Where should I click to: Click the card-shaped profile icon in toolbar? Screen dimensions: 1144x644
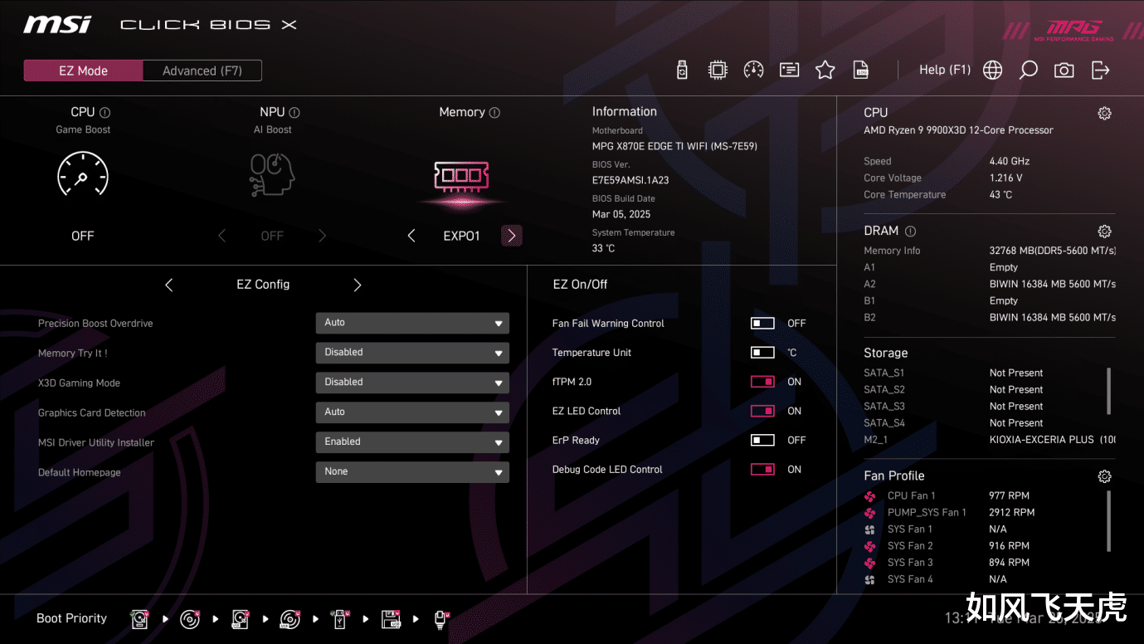coord(789,71)
